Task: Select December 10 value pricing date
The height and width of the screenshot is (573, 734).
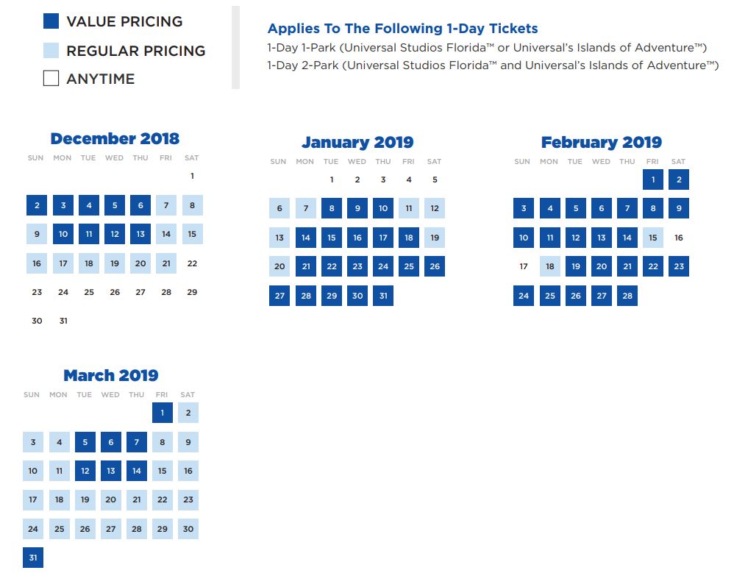Action: click(63, 234)
